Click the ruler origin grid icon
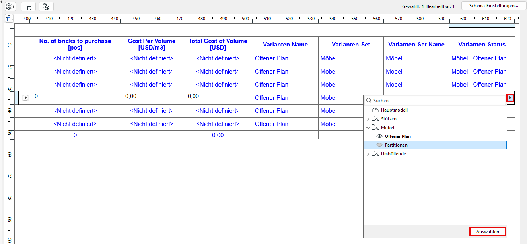This screenshot has width=527, height=244. point(8,19)
